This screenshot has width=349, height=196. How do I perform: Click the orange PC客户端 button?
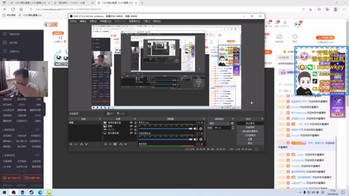click(325, 38)
